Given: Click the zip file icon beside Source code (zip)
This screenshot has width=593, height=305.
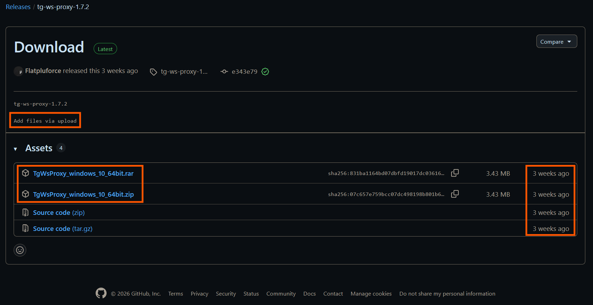Looking at the screenshot, I should coord(26,212).
